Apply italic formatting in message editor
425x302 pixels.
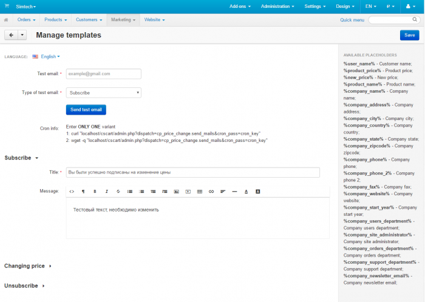pyautogui.click(x=106, y=192)
